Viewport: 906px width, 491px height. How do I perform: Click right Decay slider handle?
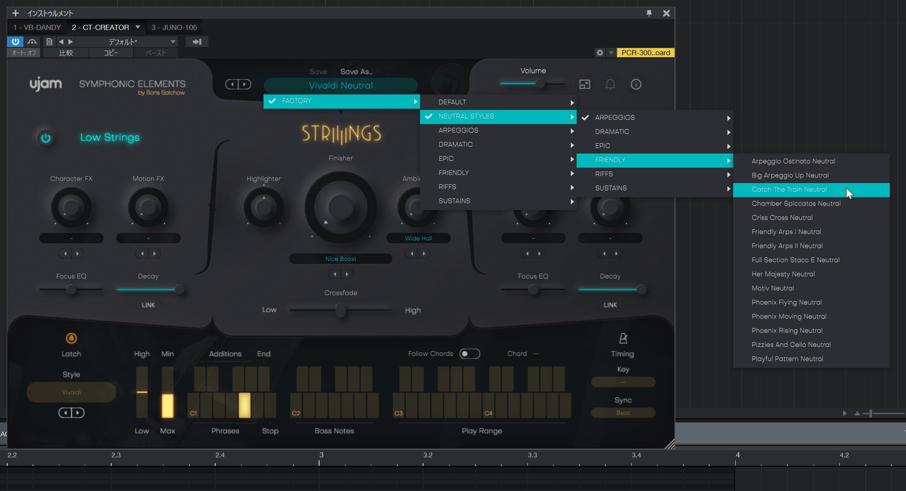(641, 290)
